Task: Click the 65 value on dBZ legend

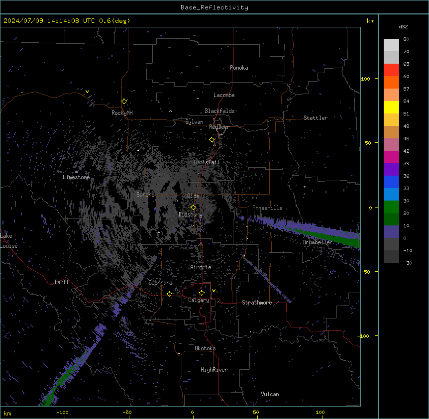Action: click(x=406, y=64)
